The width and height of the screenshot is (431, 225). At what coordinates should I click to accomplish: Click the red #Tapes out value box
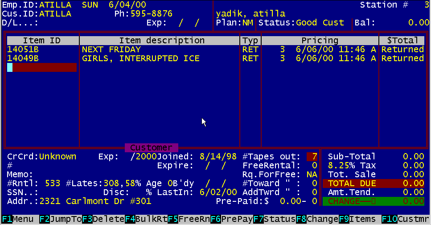(x=312, y=157)
